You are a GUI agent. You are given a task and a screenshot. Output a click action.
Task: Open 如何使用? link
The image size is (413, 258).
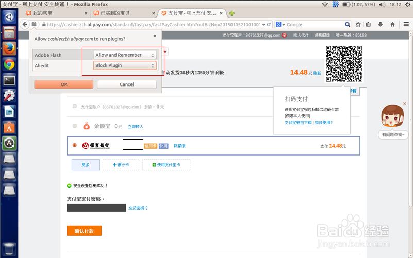click(x=323, y=122)
